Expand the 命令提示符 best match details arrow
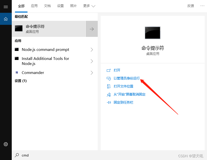Screen dimensions: 207x160 tap(91, 29)
